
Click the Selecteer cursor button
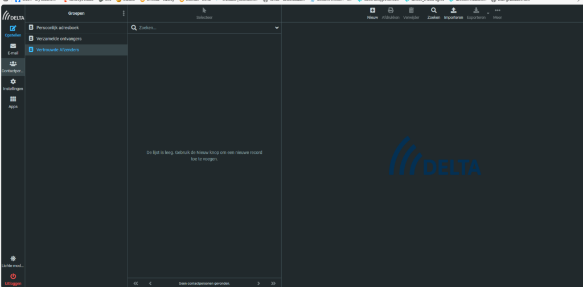point(204,13)
